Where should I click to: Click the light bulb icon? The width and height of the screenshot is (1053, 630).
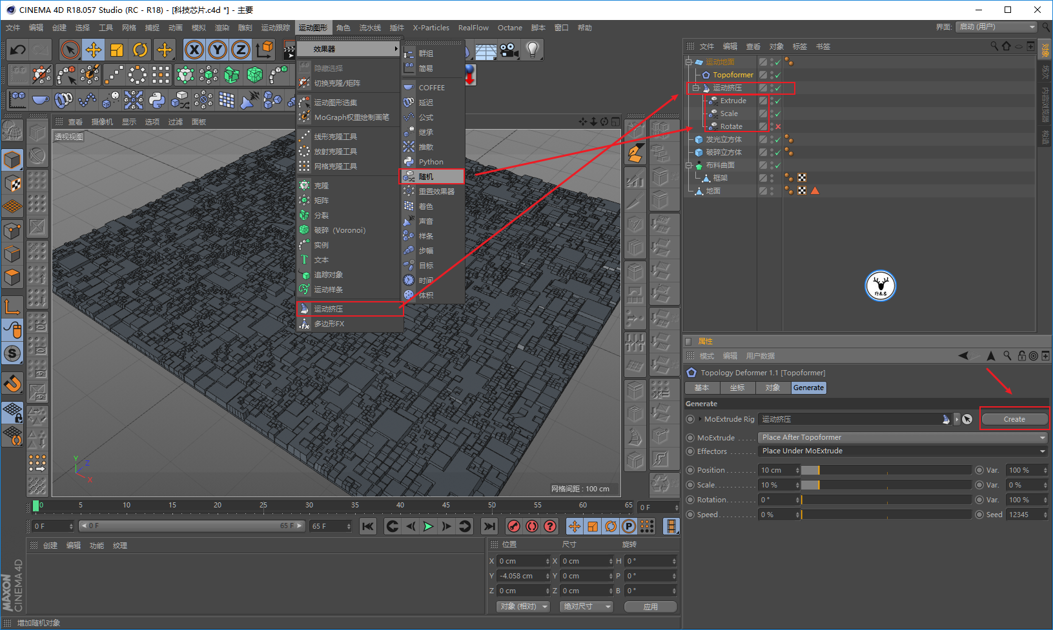pos(532,50)
